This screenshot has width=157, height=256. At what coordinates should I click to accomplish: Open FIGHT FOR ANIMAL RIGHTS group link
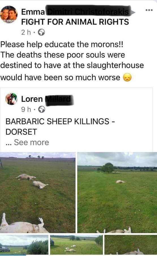pos(75,22)
